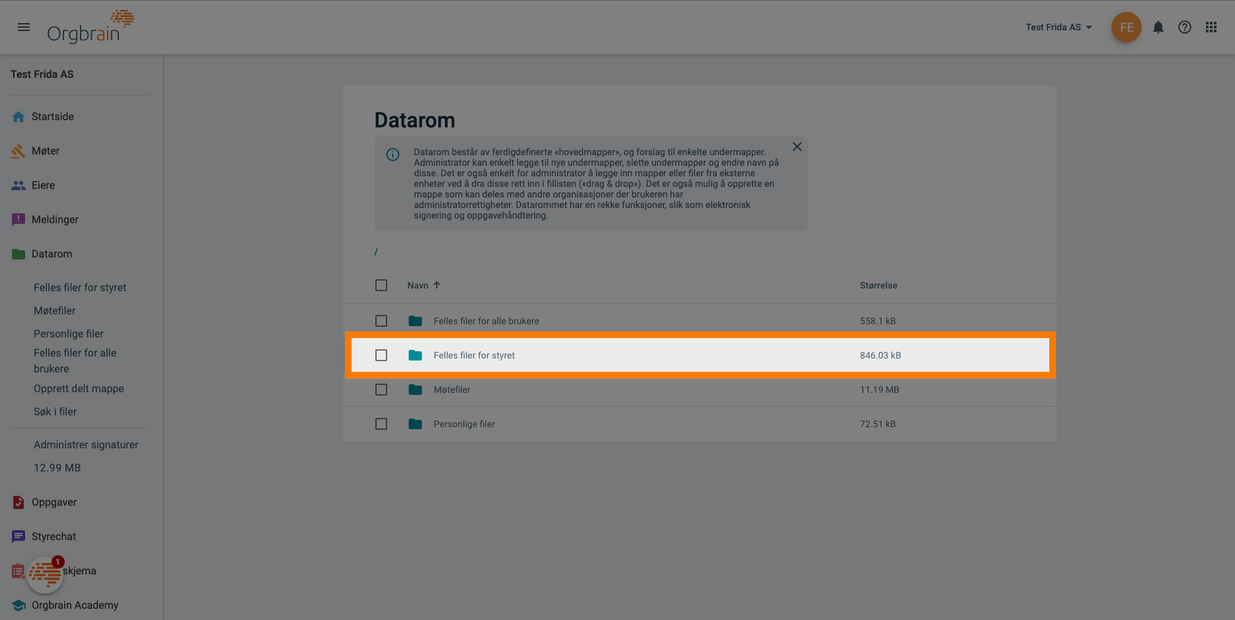The image size is (1235, 620).
Task: Click the help question mark icon
Action: point(1185,27)
